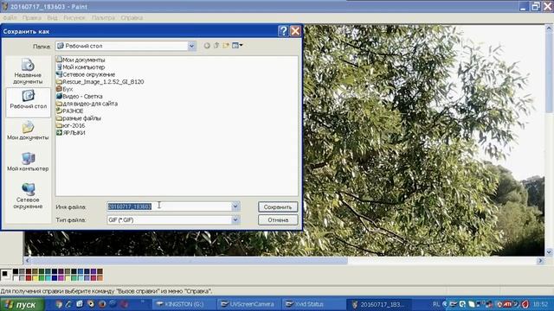Open the Палитра menu in Paint
Screen dimensions: 554x311
(103, 17)
